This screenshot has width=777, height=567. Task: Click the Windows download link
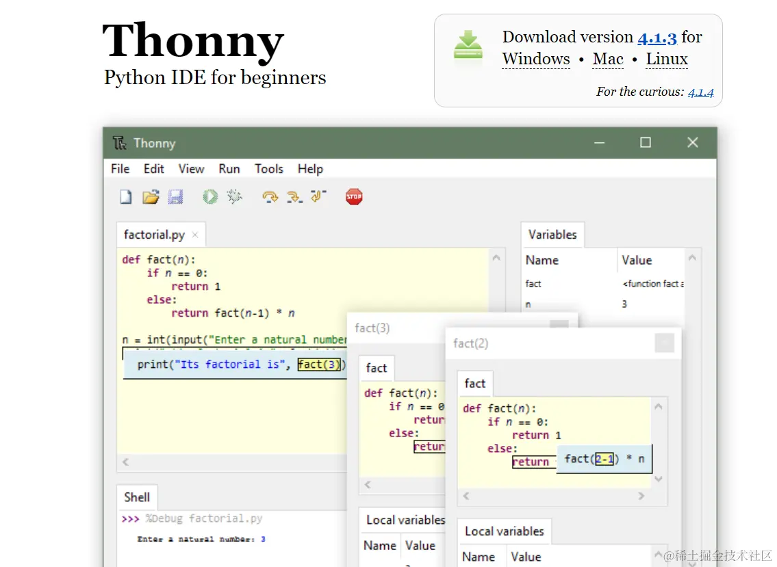tap(535, 59)
